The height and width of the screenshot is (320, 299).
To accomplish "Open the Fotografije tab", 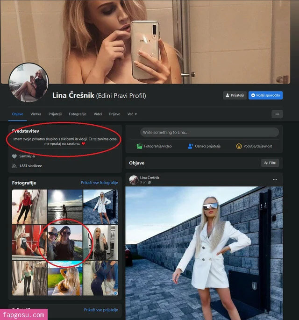I will [78, 114].
